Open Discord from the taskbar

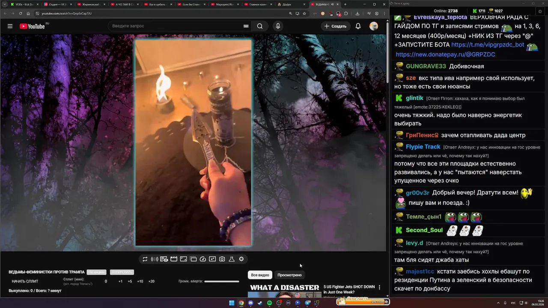point(250,303)
